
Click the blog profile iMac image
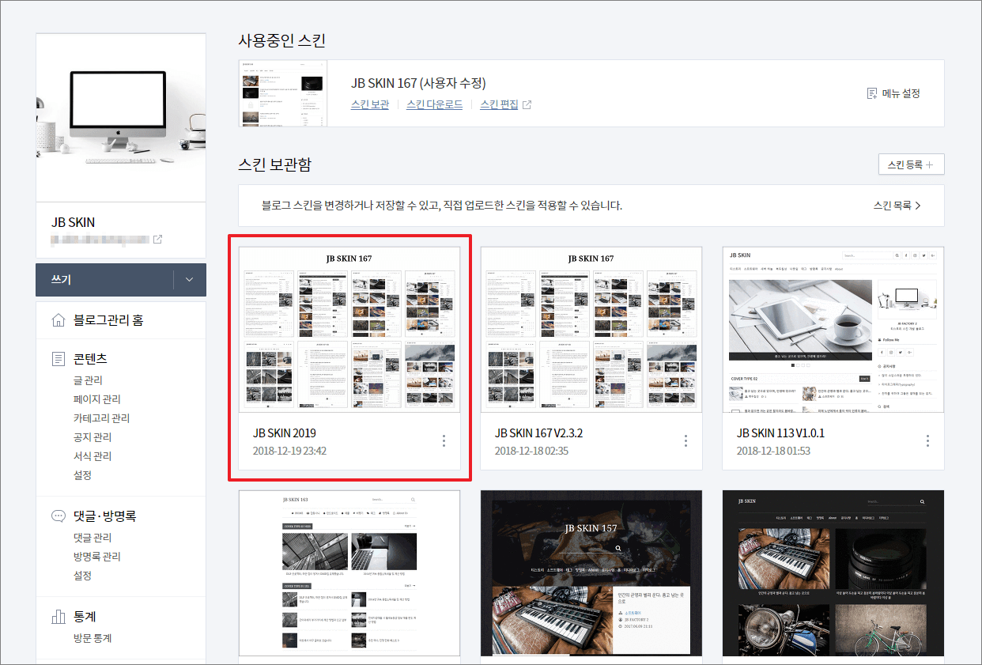(121, 117)
